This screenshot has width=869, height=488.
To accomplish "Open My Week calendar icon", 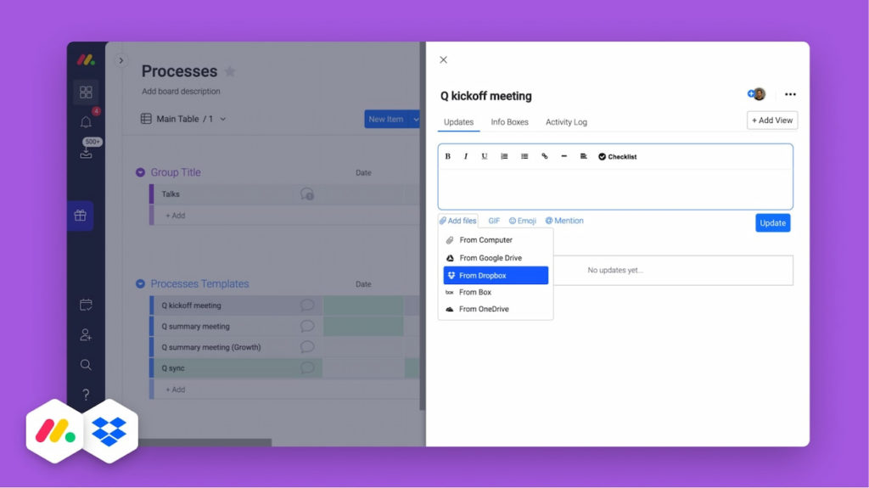I will [86, 305].
